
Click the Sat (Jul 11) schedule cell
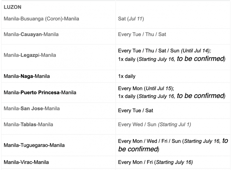(131, 19)
